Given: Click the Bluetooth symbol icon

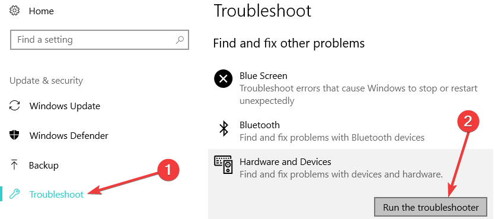Looking at the screenshot, I should [x=224, y=128].
